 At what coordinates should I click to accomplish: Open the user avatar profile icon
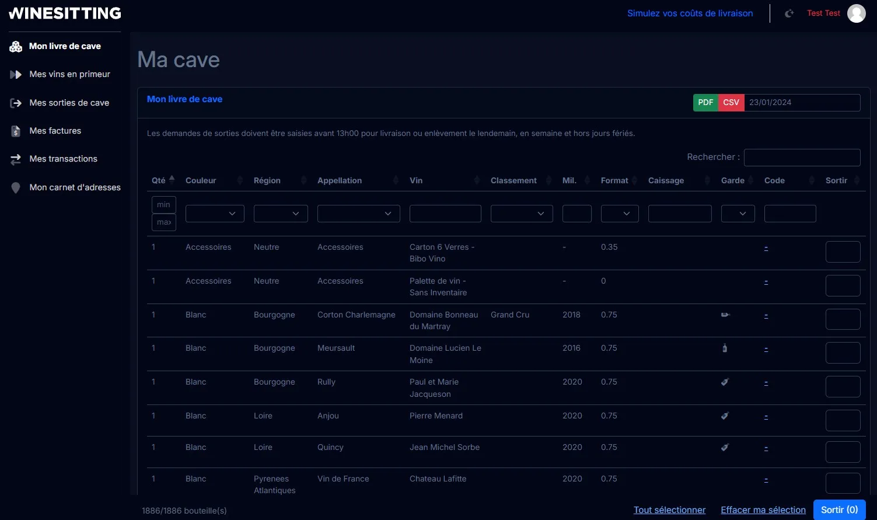coord(856,13)
